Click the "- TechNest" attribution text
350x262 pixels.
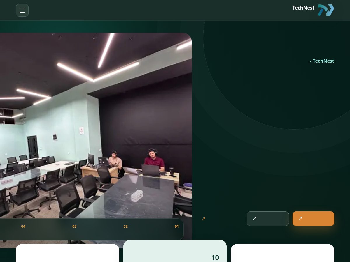coord(322,61)
